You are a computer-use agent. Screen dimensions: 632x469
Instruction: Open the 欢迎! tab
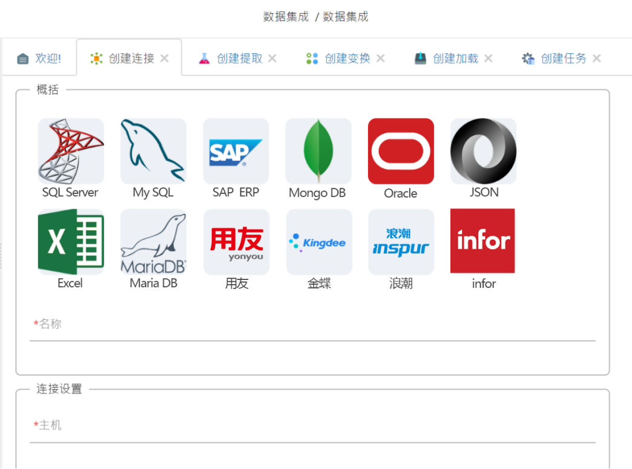[39, 58]
